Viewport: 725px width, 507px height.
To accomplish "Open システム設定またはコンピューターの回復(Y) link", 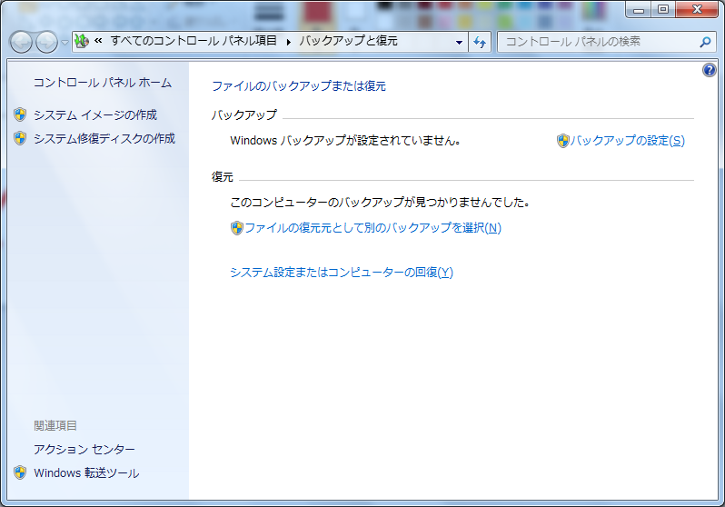I will pos(342,272).
